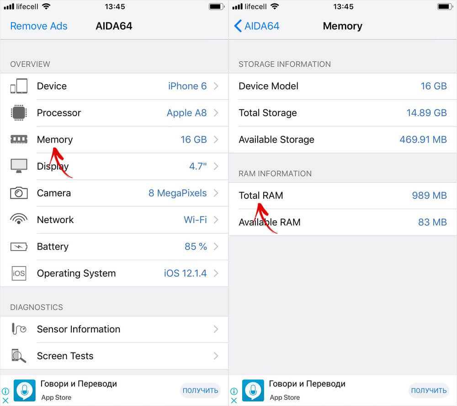Tap the Processor chip icon
Viewport: 457px width, 406px height.
click(19, 113)
